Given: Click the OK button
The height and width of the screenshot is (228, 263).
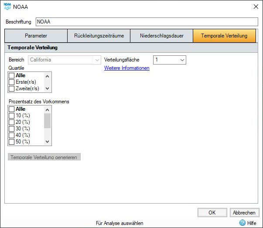Looking at the screenshot, I should pos(212,213).
